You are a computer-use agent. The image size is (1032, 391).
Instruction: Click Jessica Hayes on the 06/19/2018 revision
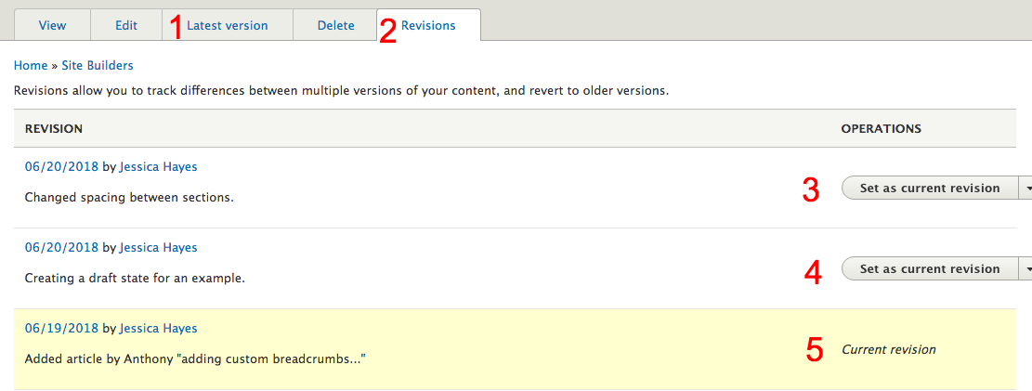[x=158, y=328]
